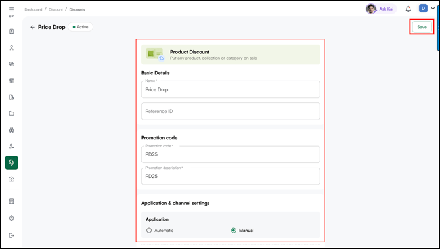Image resolution: width=440 pixels, height=249 pixels.
Task: Click the Price Drop page title
Action: pyautogui.click(x=52, y=27)
